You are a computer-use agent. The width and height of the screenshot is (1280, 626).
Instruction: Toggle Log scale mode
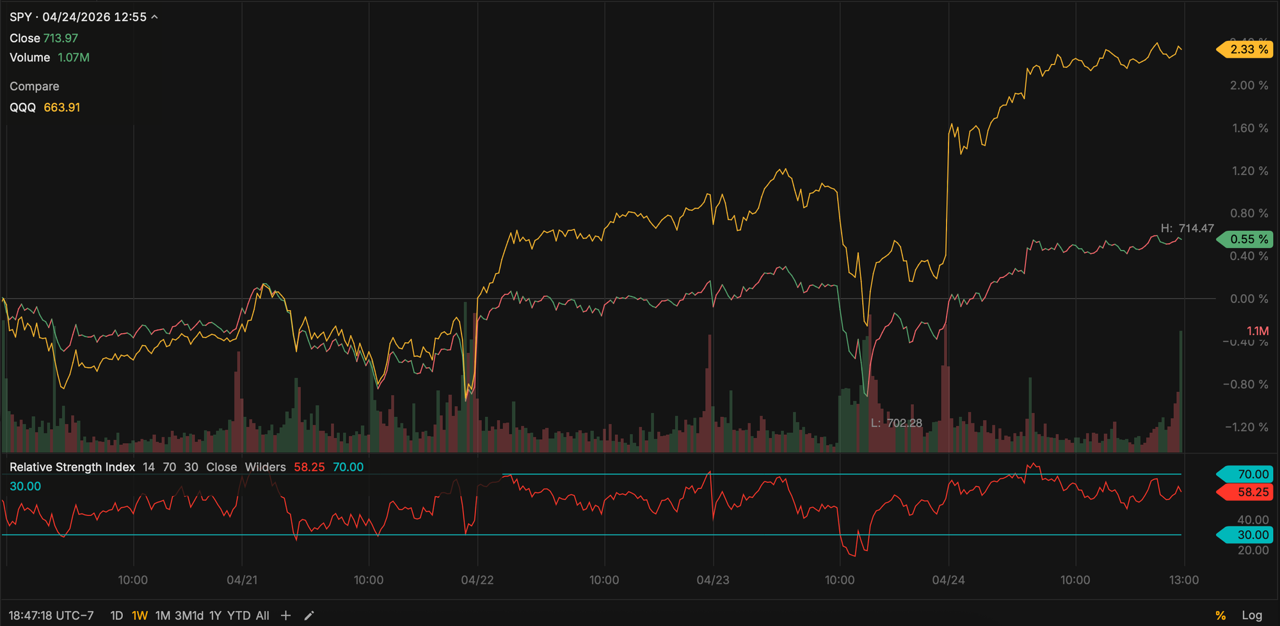pyautogui.click(x=1252, y=614)
